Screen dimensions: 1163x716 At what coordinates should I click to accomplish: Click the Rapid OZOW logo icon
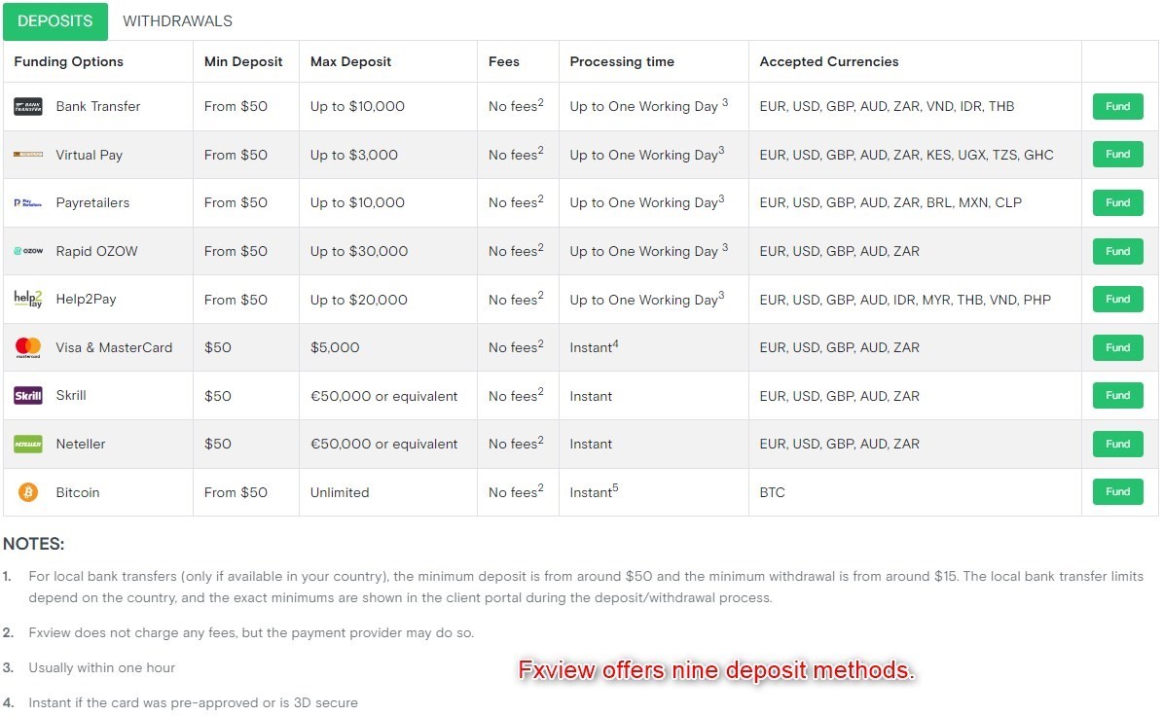point(28,251)
